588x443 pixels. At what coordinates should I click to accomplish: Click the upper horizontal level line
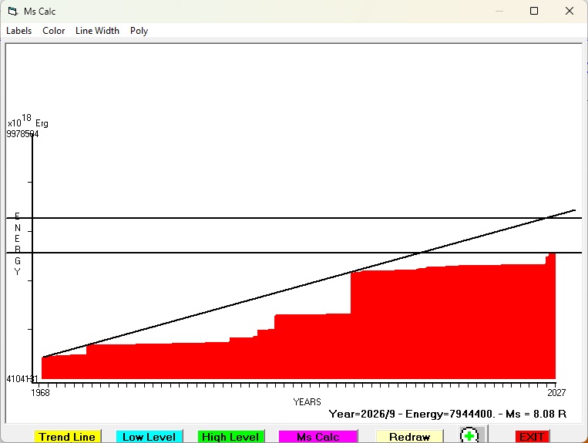[x=294, y=218]
